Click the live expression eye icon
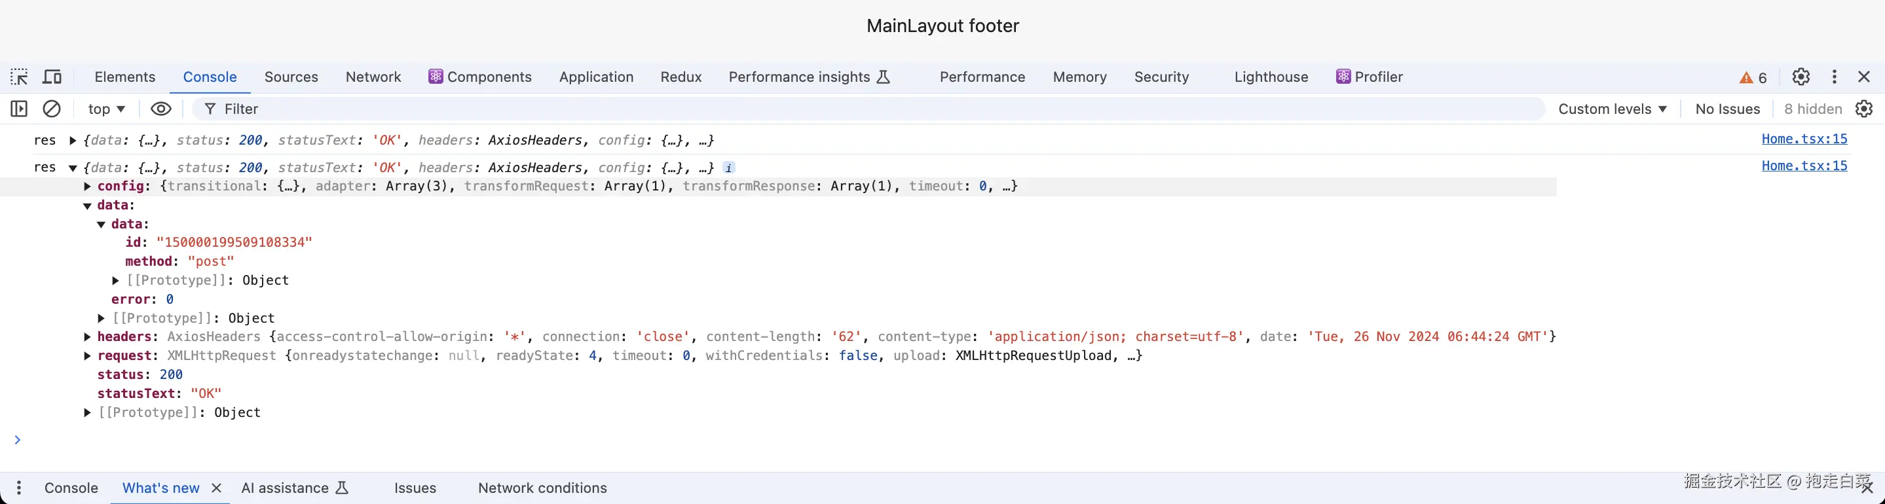This screenshot has width=1885, height=504. [x=161, y=109]
